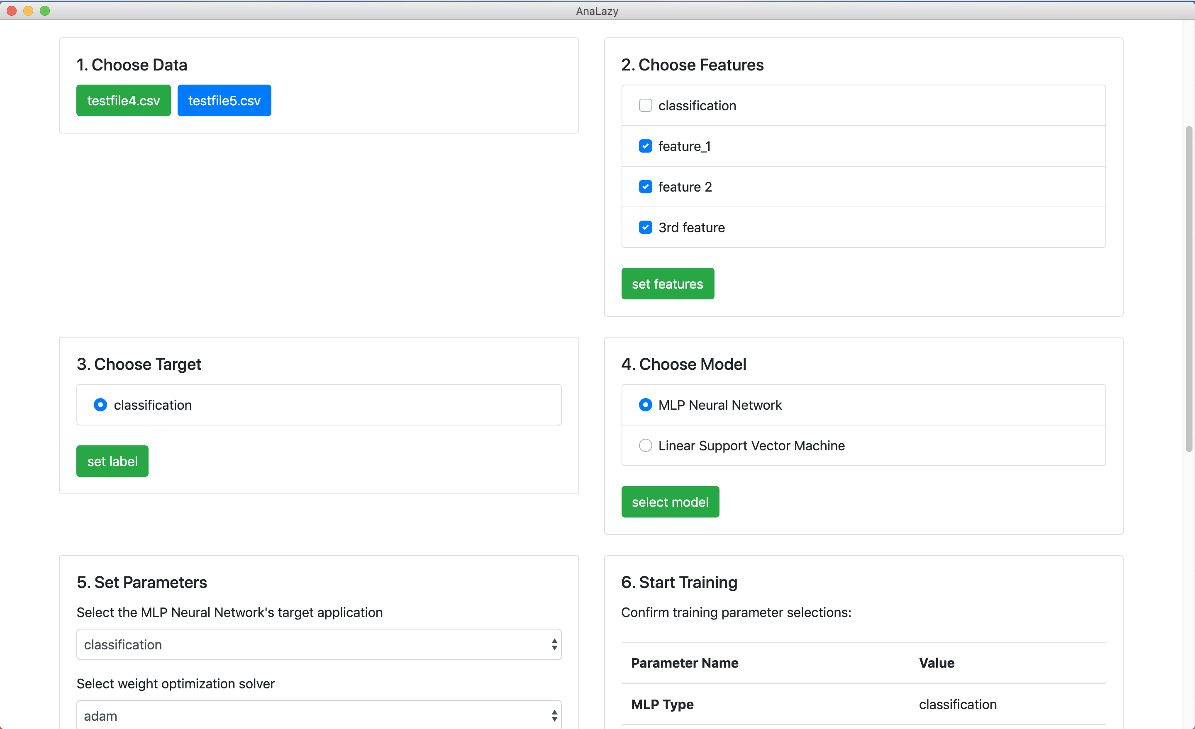Select the testfile5.csv data file
This screenshot has height=729, width=1195.
click(224, 100)
